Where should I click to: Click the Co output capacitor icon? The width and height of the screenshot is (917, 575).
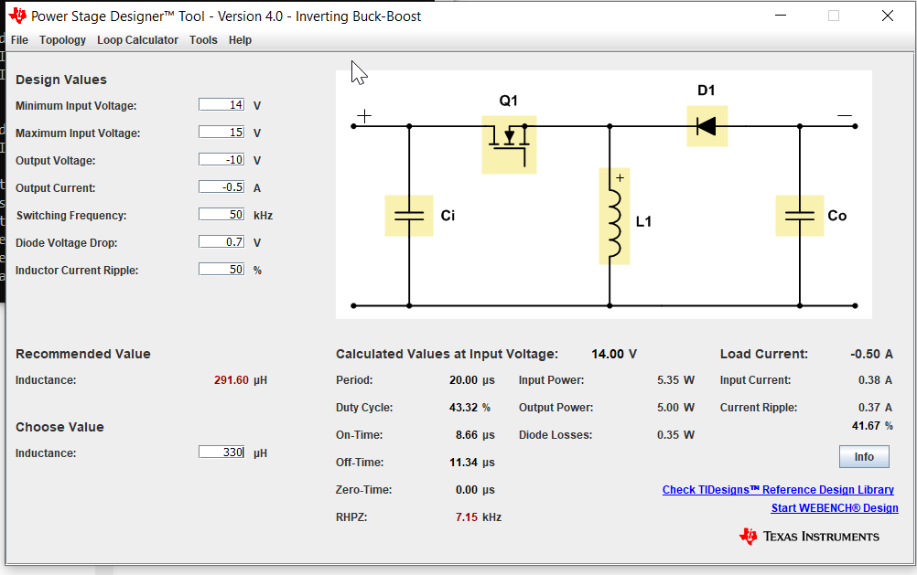coord(800,216)
